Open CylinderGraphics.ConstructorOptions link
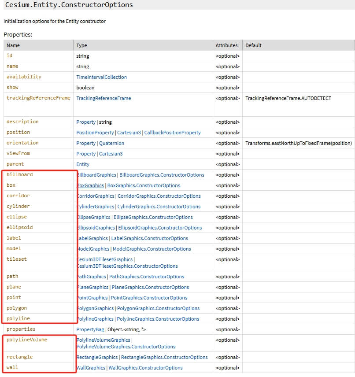 point(159,207)
